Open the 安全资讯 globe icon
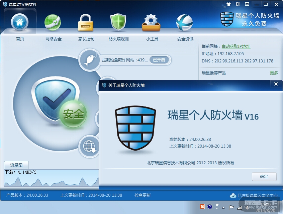Image resolution: width=283 pixels, height=214 pixels. pyautogui.click(x=184, y=22)
